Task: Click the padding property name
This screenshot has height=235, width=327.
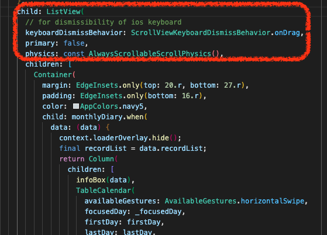Action: click(x=57, y=96)
